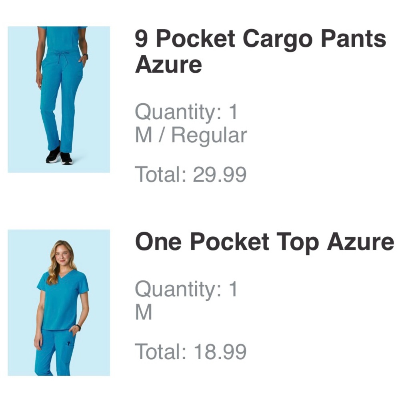Click the wristwatch in the cargo pants photo

click(x=85, y=56)
